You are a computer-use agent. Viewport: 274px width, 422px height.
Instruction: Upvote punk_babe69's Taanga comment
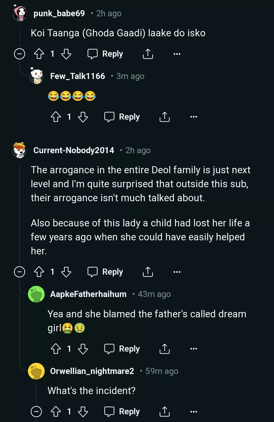click(39, 54)
